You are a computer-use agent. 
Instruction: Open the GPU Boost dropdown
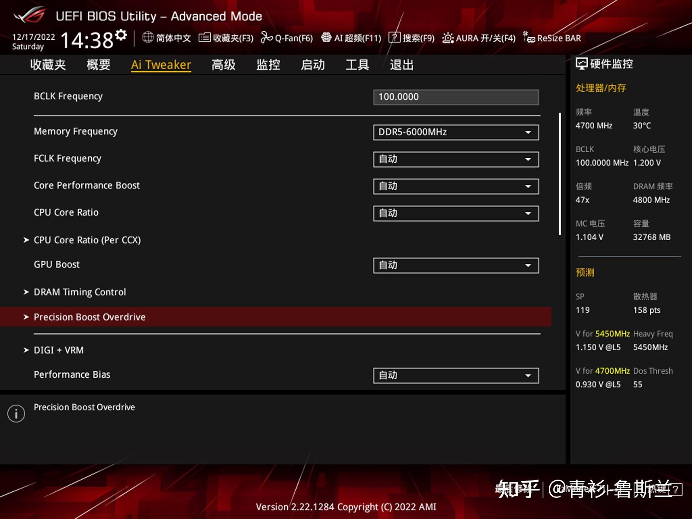456,266
